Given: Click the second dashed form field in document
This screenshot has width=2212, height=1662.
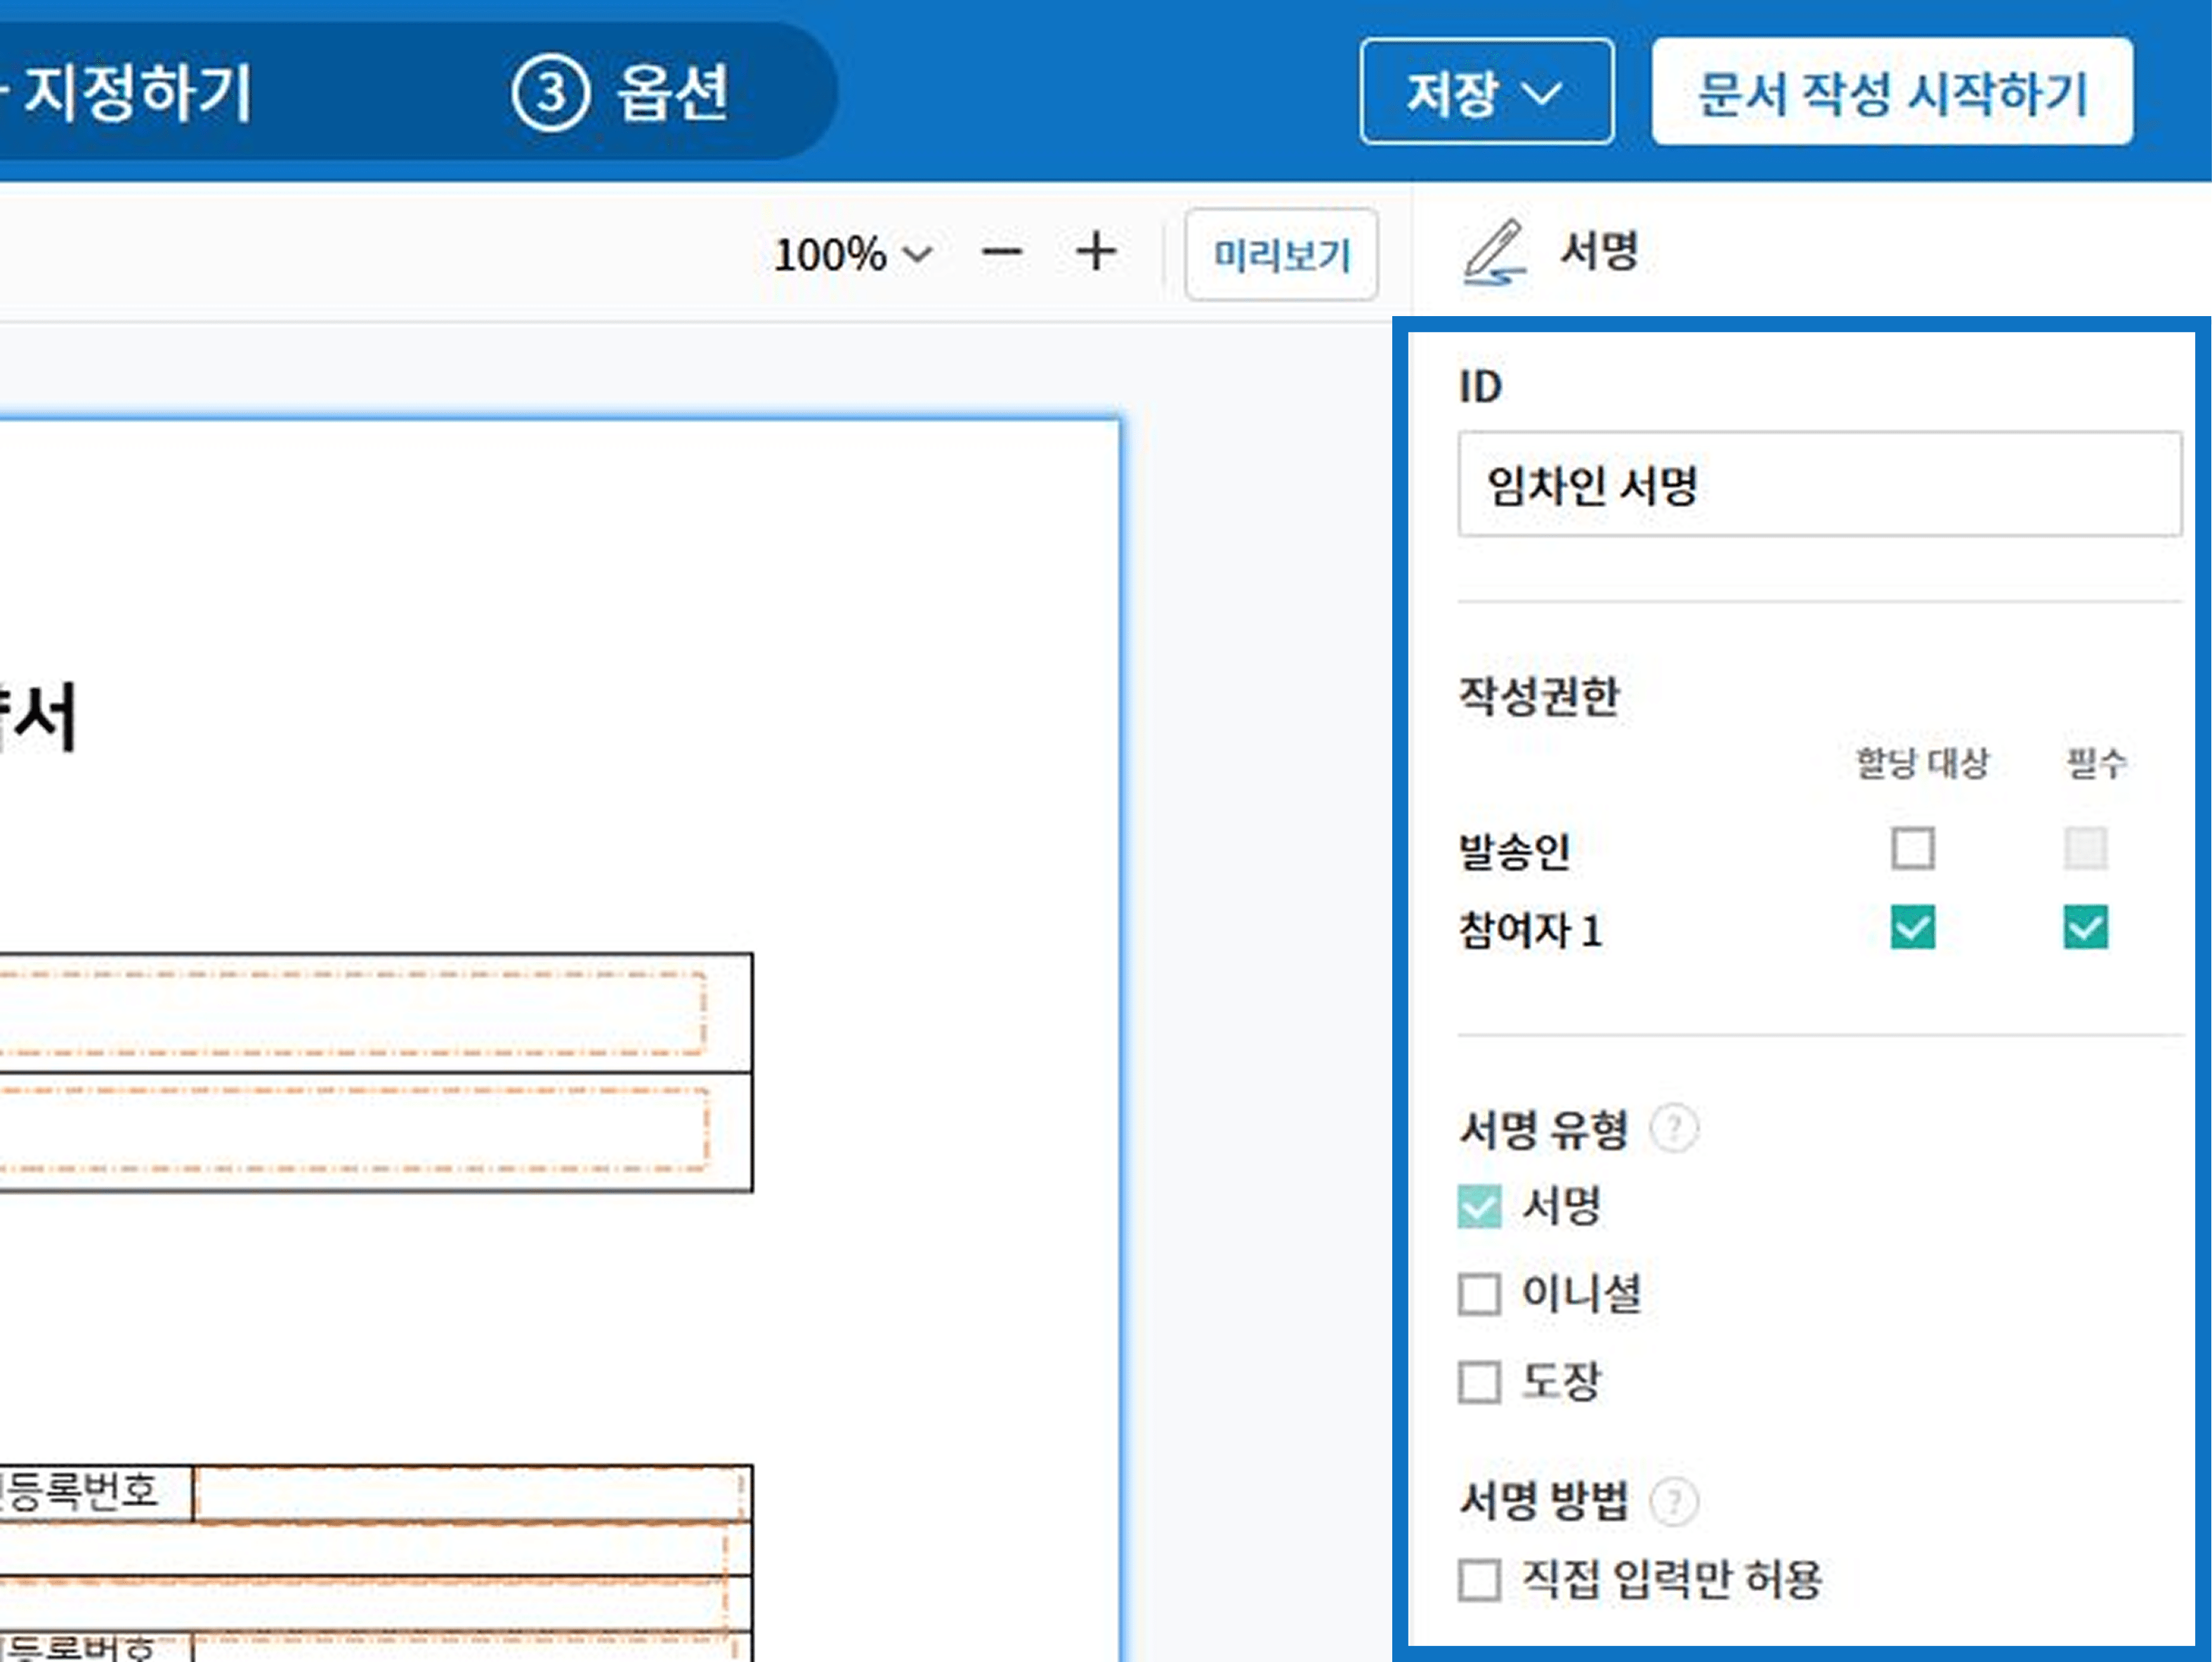Looking at the screenshot, I should (353, 1130).
